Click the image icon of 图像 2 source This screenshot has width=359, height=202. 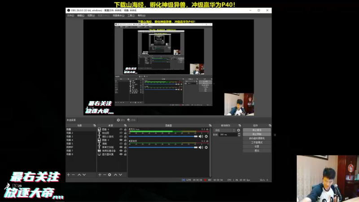(x=99, y=140)
